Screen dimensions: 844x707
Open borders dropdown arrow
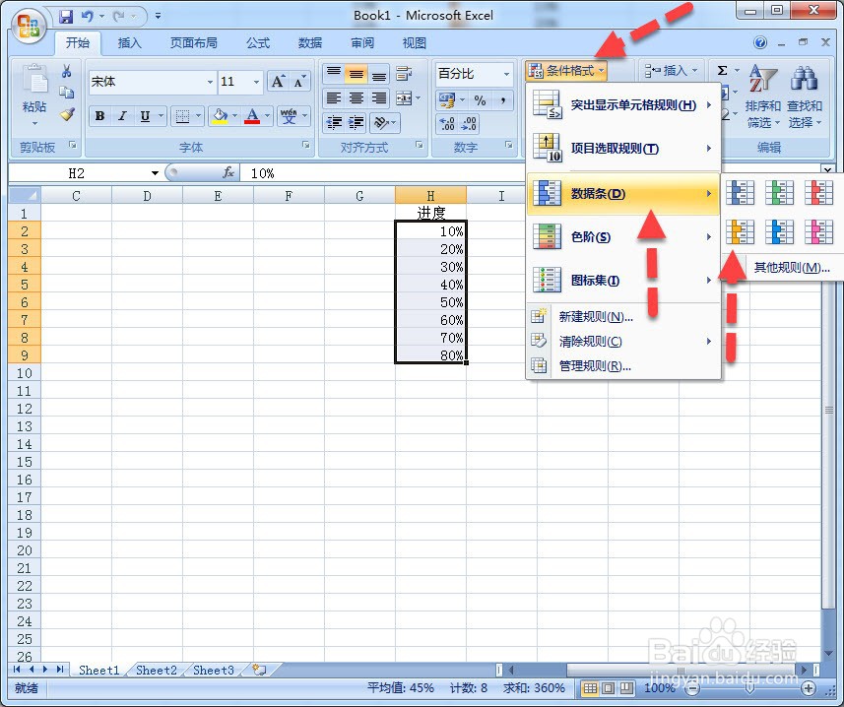199,115
